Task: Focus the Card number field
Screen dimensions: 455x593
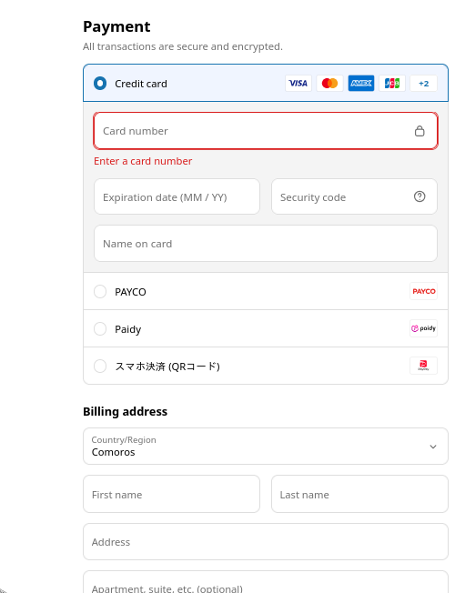Action: [266, 131]
